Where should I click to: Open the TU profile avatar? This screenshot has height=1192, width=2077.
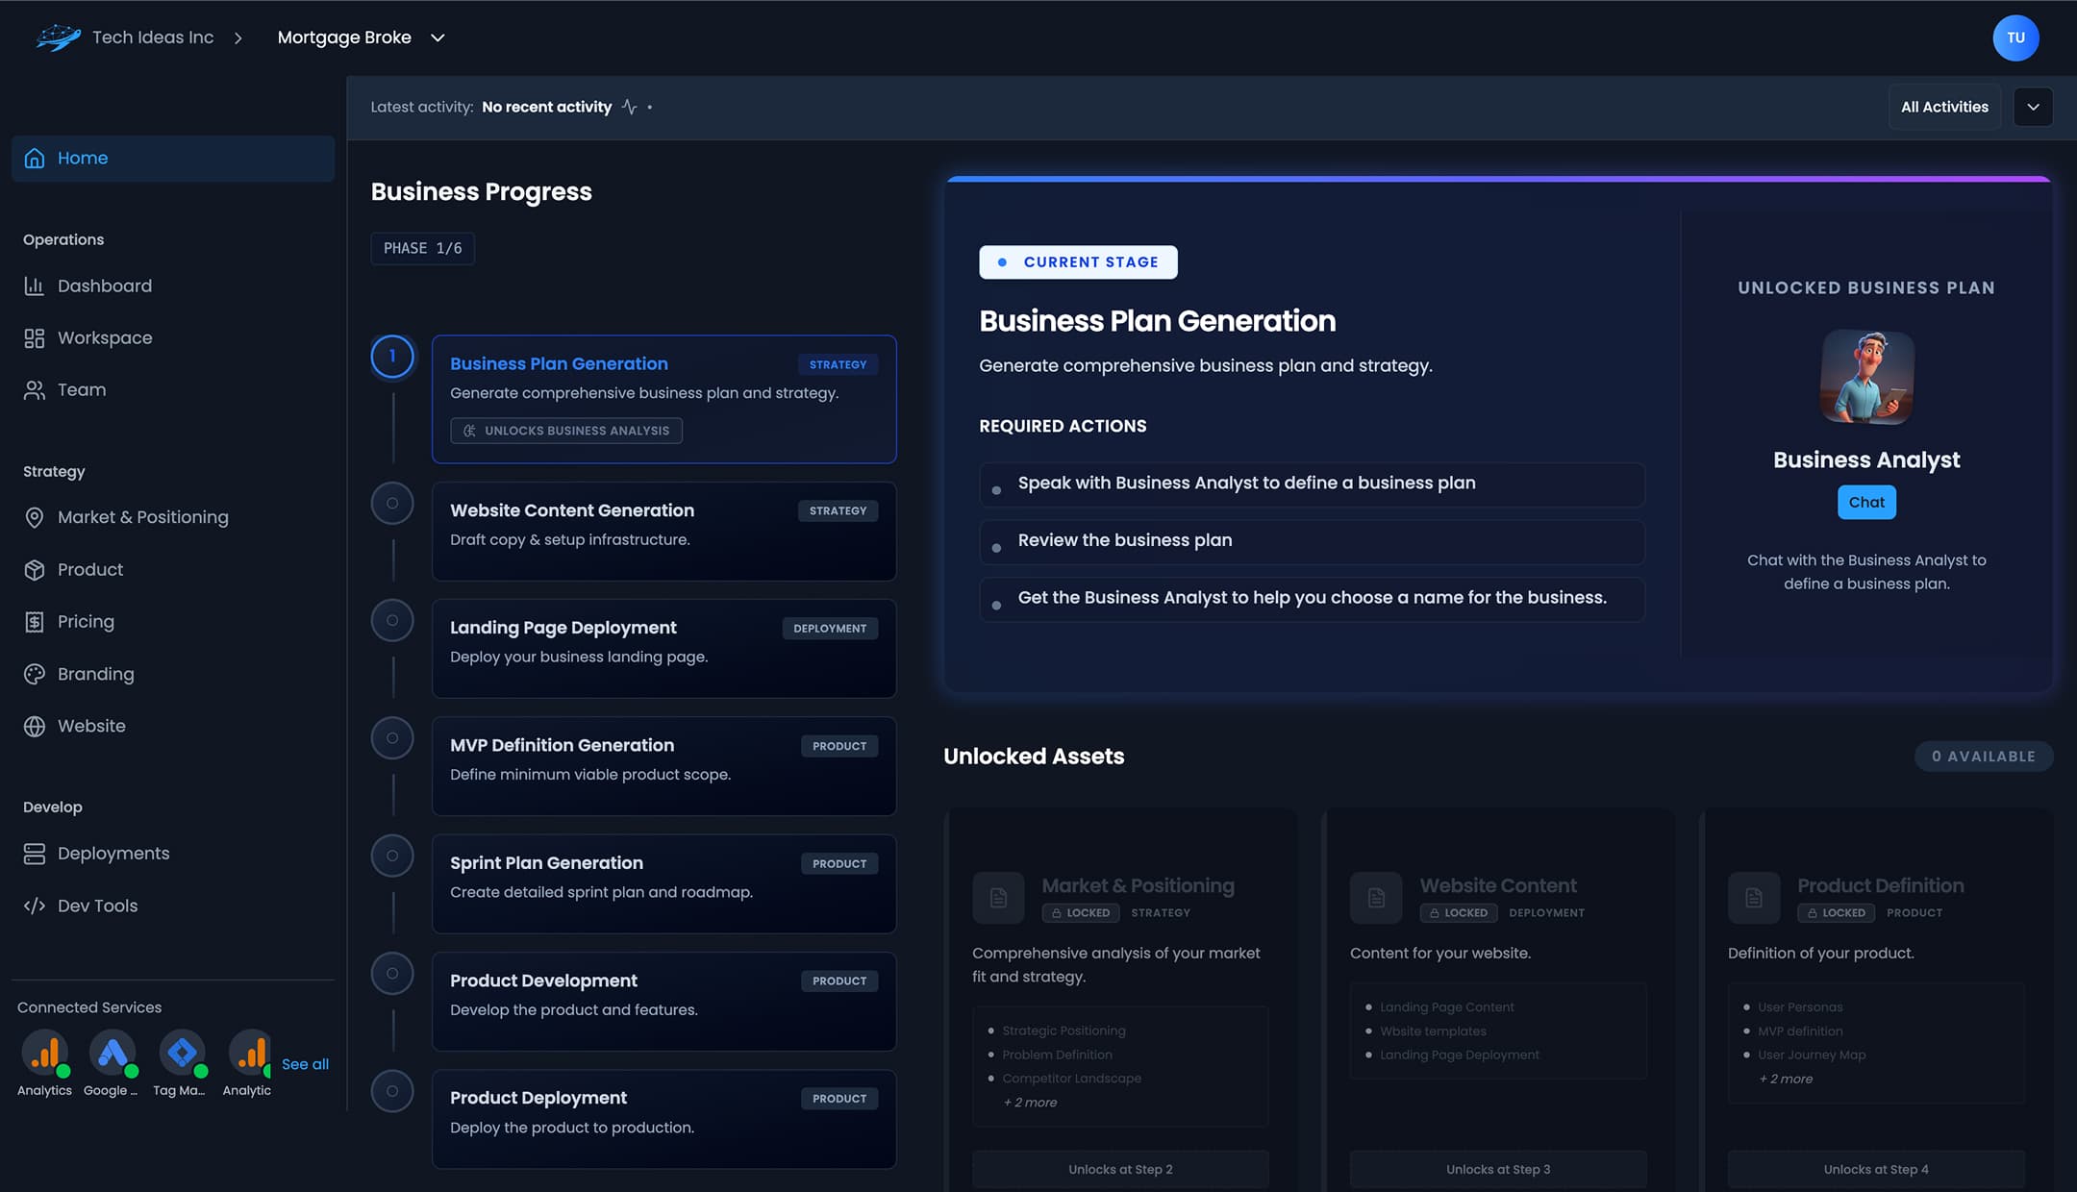click(x=2015, y=37)
